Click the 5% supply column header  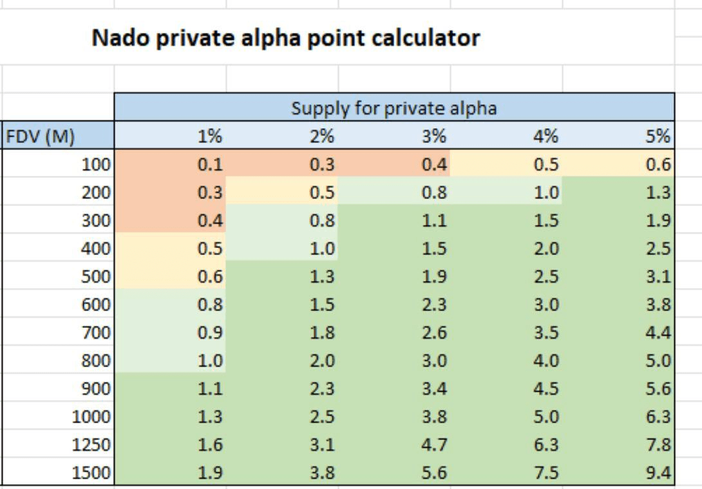618,136
